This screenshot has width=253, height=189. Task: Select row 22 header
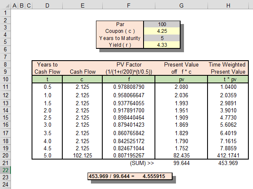pyautogui.click(x=5, y=170)
